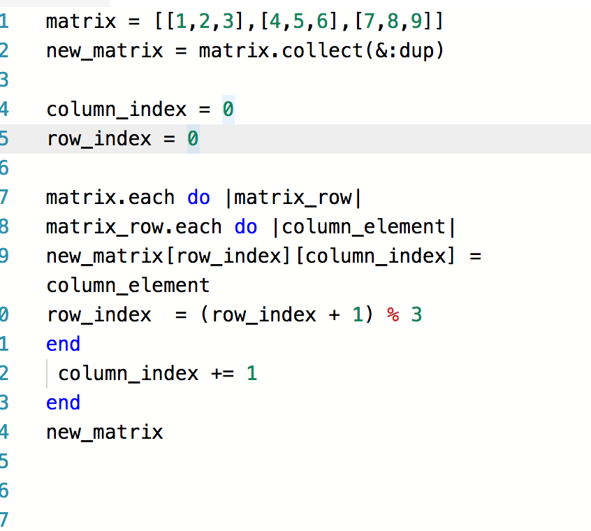591x531 pixels.
Task: Click final 'new_matrix' return line
Action: point(104,432)
